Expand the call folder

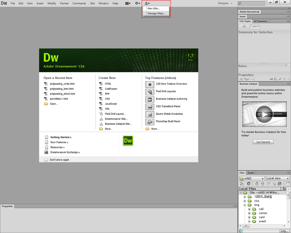tap(249, 209)
